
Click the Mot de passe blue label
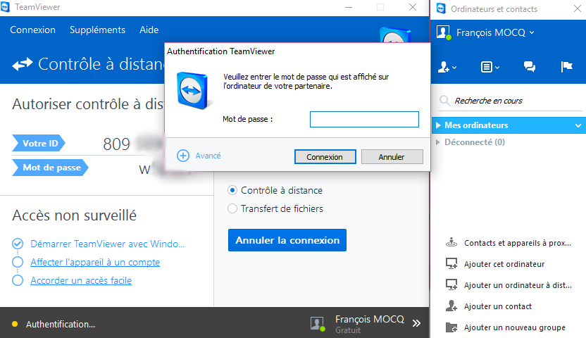[x=51, y=168]
